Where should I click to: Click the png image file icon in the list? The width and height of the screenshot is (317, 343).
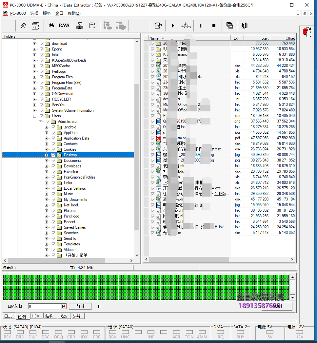pos(159,122)
